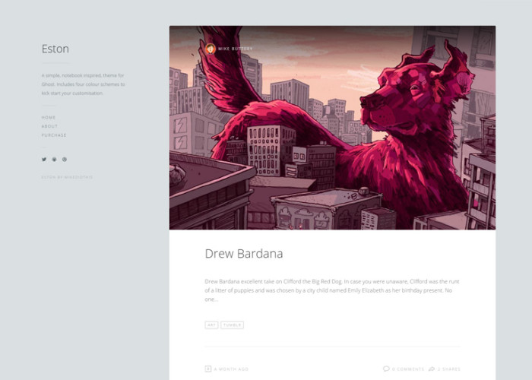Click the 2 Shares link

click(x=448, y=369)
